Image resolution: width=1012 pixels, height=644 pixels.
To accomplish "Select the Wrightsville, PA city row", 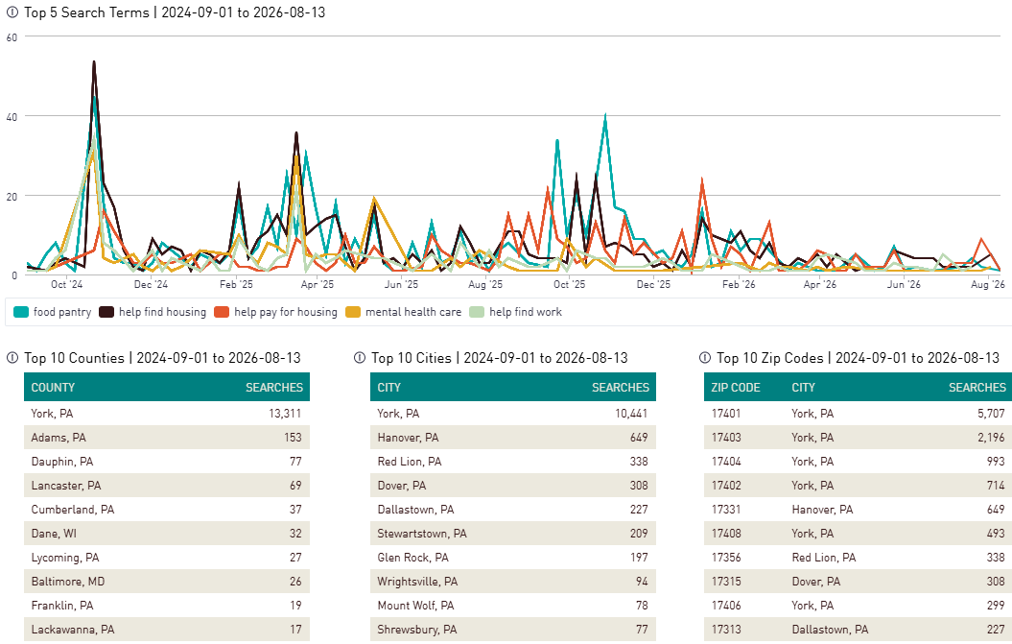I will (x=513, y=582).
